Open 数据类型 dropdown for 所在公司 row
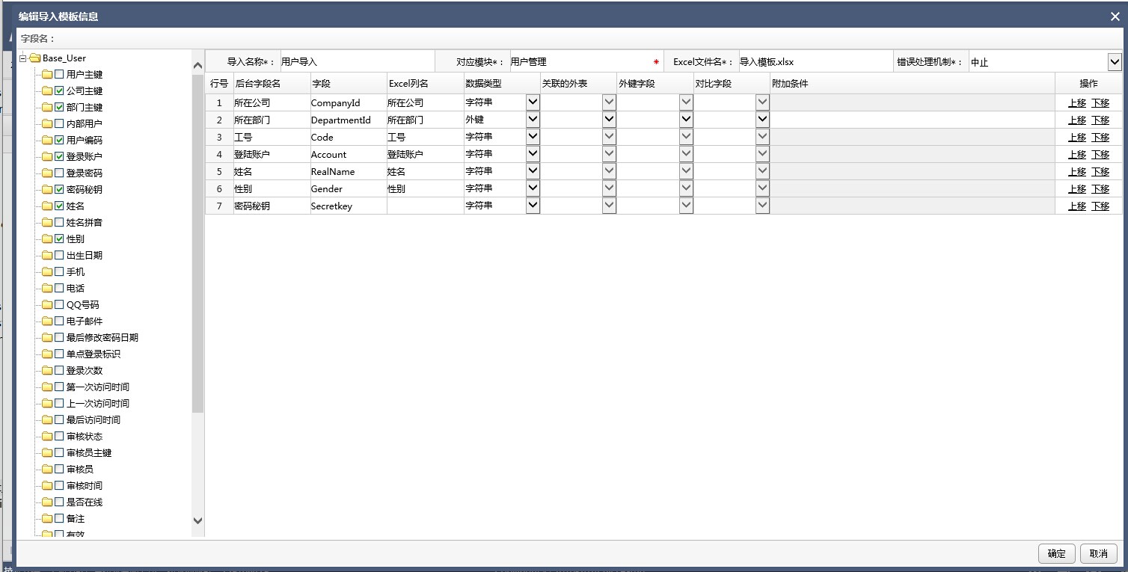1128x572 pixels. pos(533,102)
